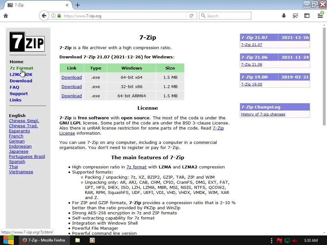The height and width of the screenshot is (245, 327).
Task: Switch language to Vietnamese
Action: point(21,172)
